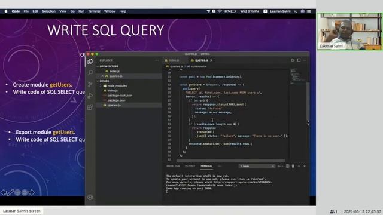Run the current file with the play icon
Image resolution: width=383 pixels, height=215 pixels.
coord(293,60)
